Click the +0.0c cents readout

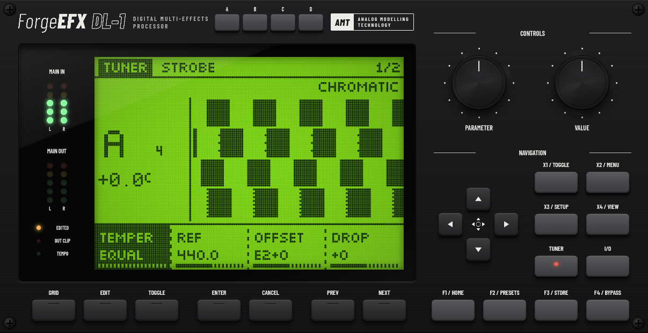(x=125, y=179)
